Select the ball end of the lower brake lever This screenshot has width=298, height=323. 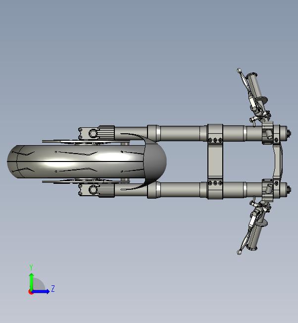[239, 252]
